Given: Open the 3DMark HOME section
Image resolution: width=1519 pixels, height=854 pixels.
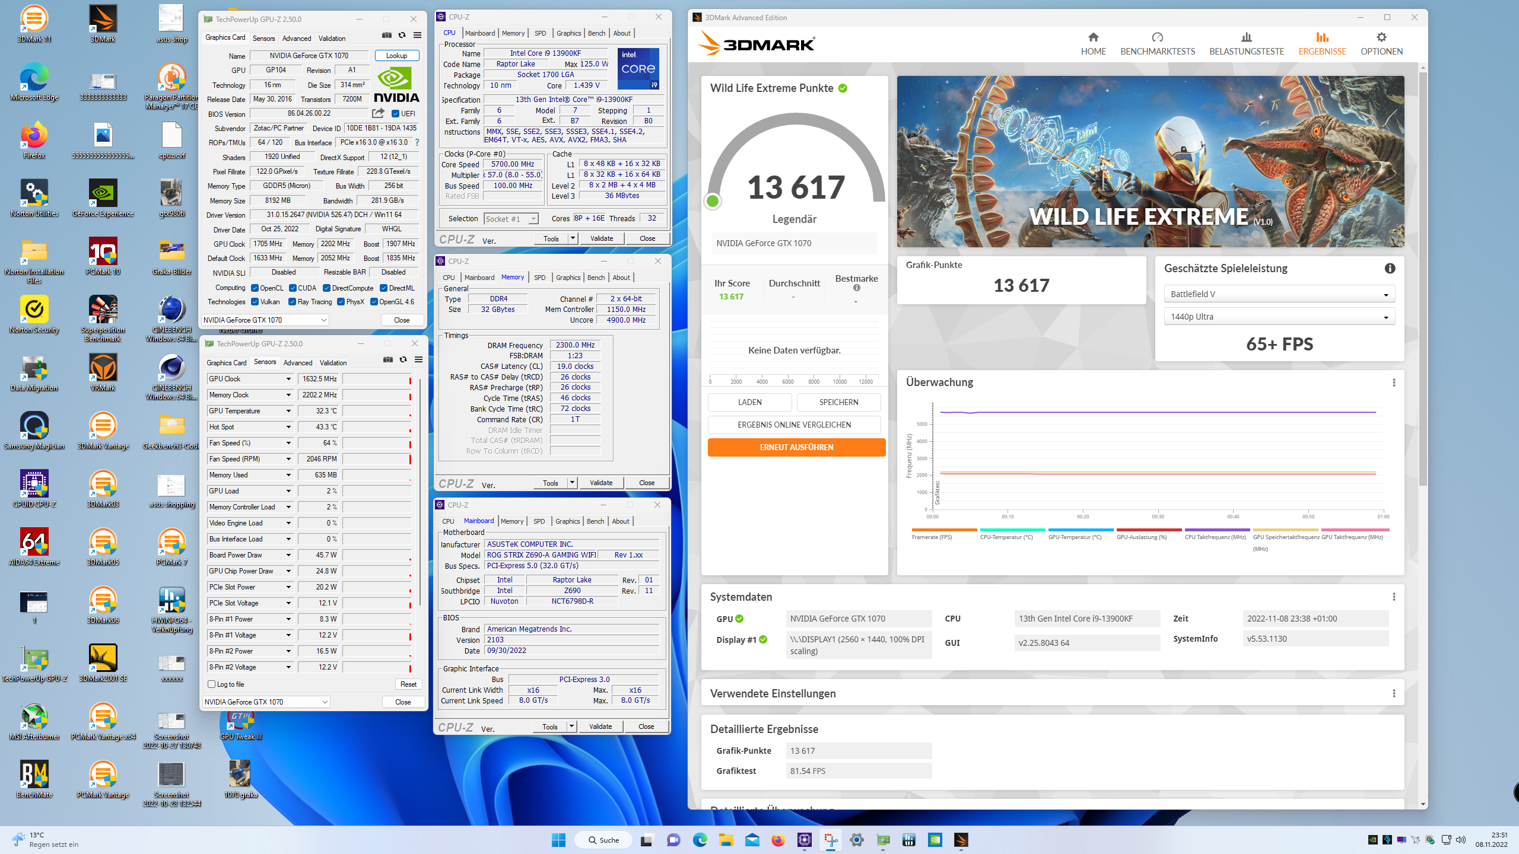Looking at the screenshot, I should coord(1093,44).
